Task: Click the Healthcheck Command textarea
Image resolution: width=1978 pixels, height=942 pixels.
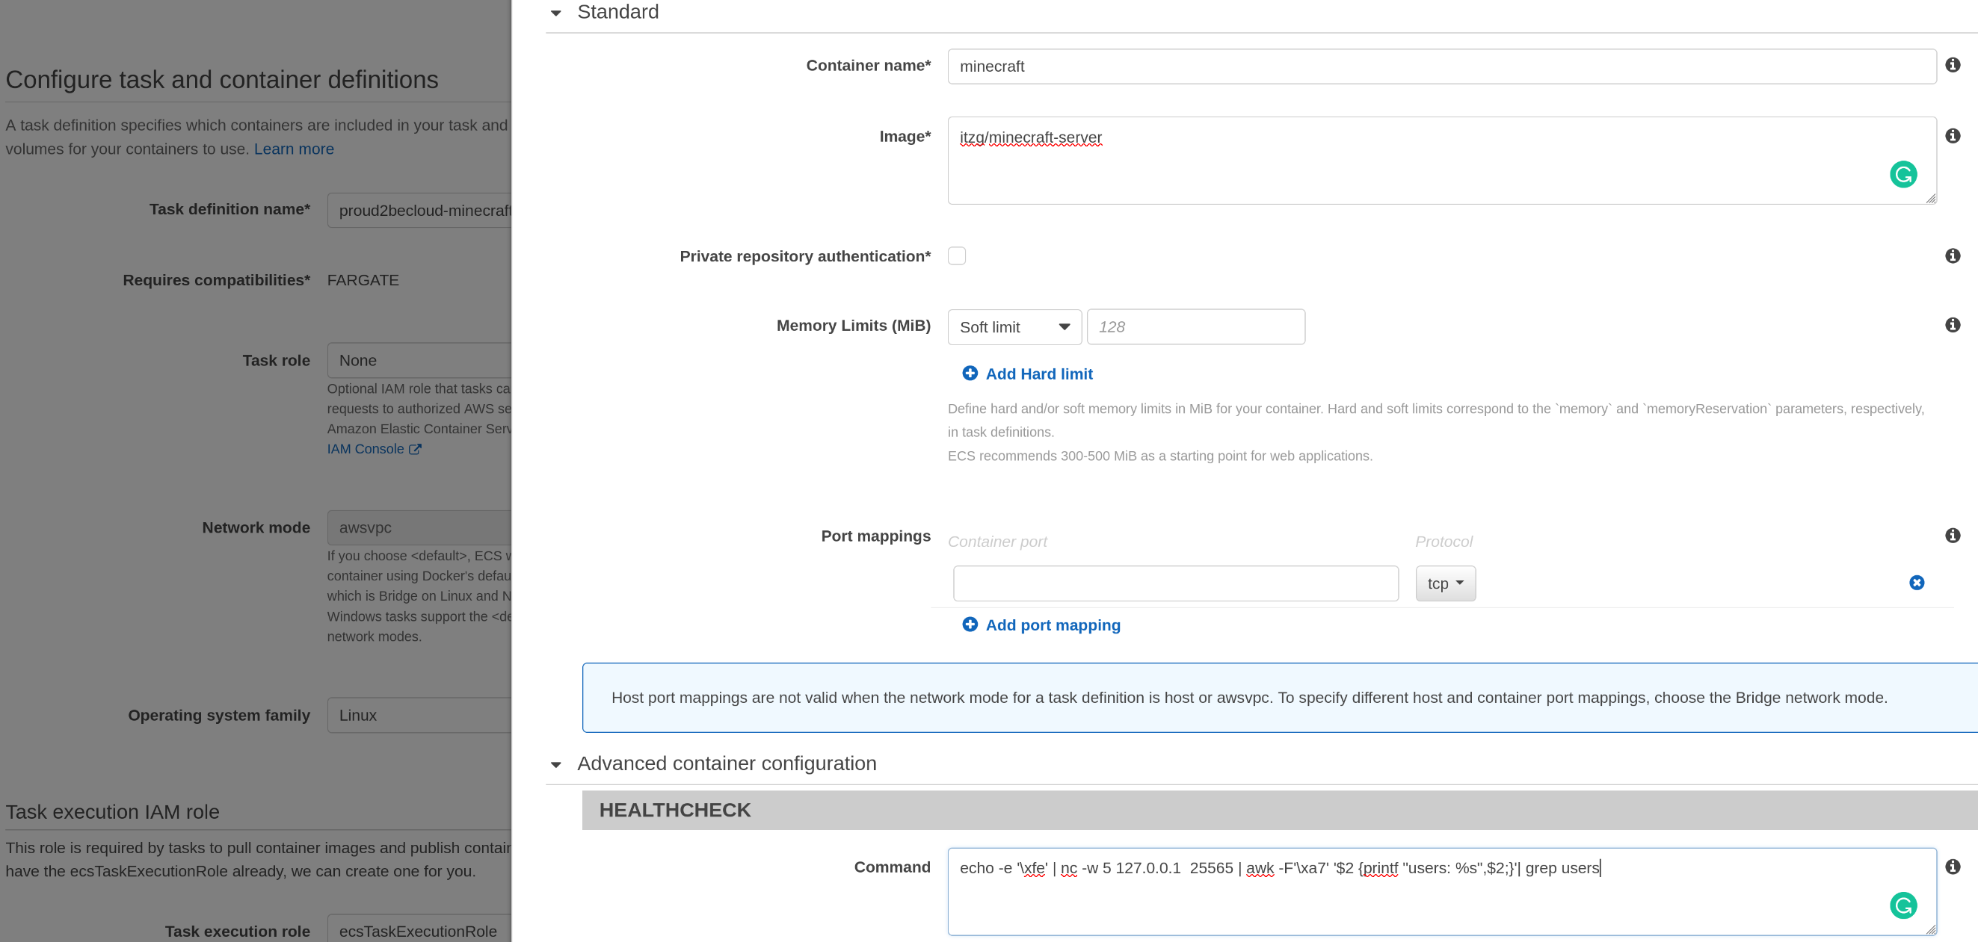Action: click(1413, 893)
